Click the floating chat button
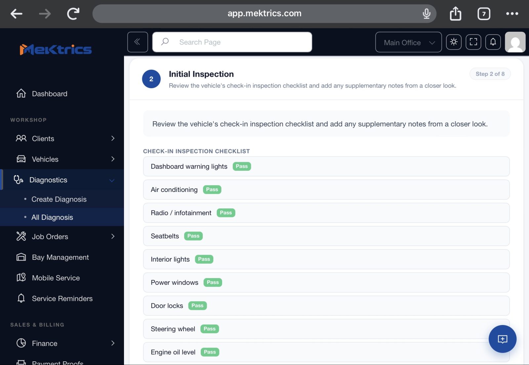529x365 pixels. (503, 339)
